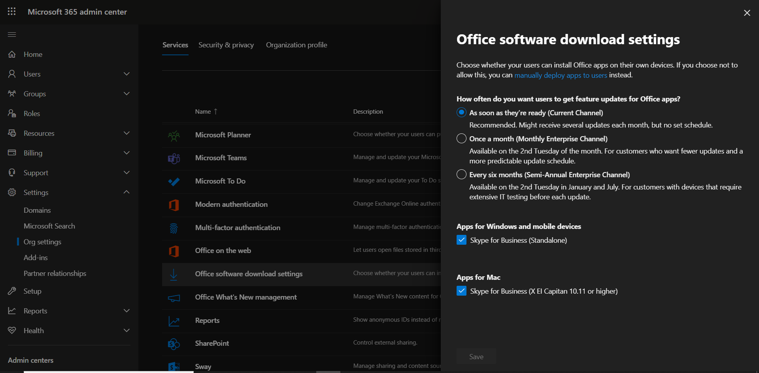This screenshot has height=373, width=759.
Task: Switch to Organization profile tab
Action: click(296, 45)
